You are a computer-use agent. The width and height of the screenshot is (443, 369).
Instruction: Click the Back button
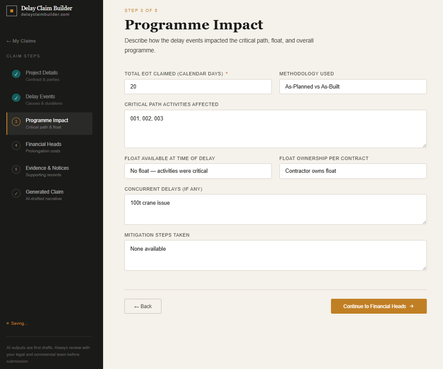coord(143,306)
